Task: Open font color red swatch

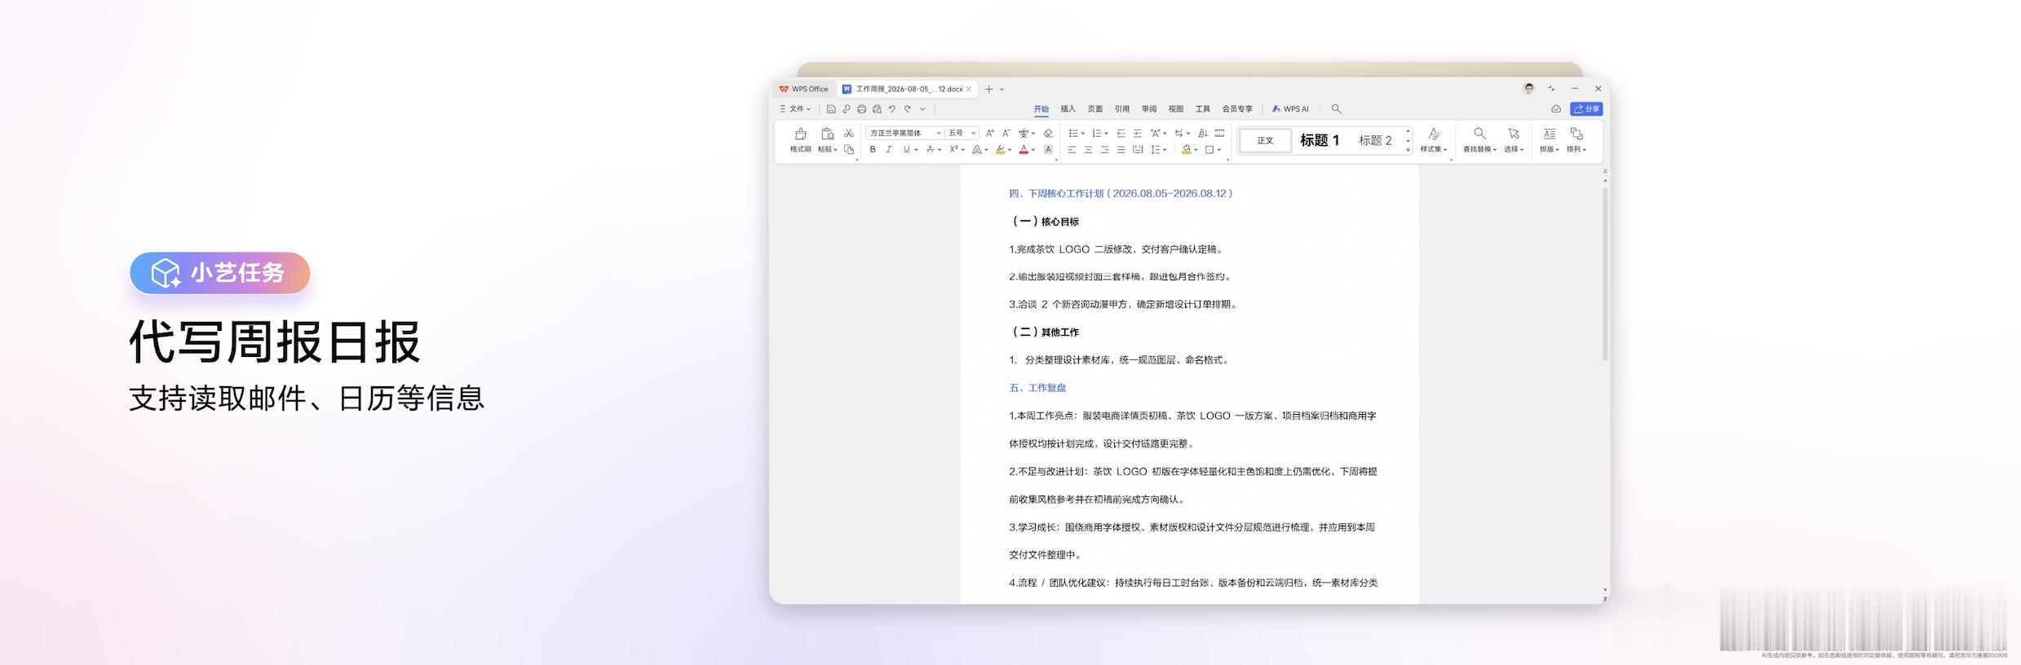Action: pyautogui.click(x=1024, y=149)
